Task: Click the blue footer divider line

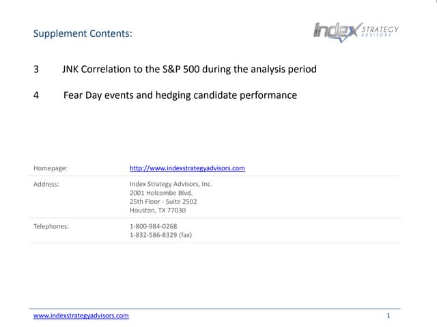Action: click(217, 309)
